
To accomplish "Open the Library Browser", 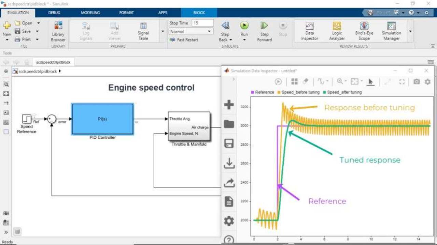I will pos(58,31).
